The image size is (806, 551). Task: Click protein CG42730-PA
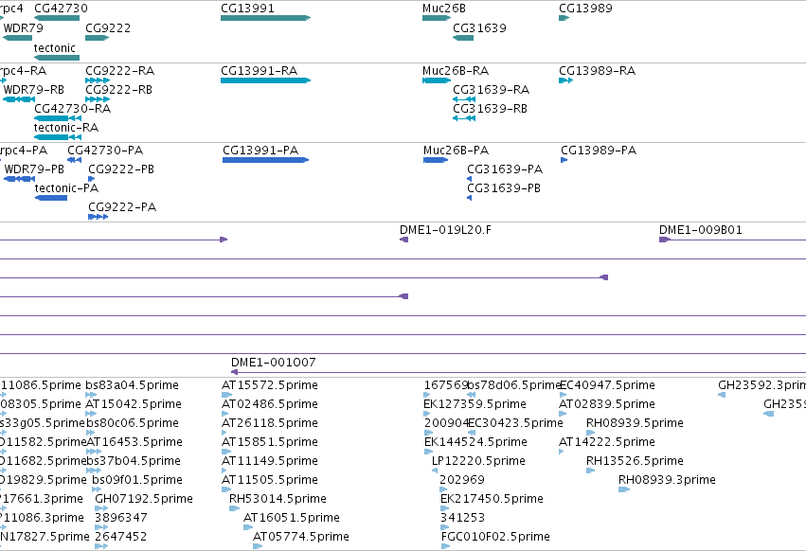click(x=105, y=151)
